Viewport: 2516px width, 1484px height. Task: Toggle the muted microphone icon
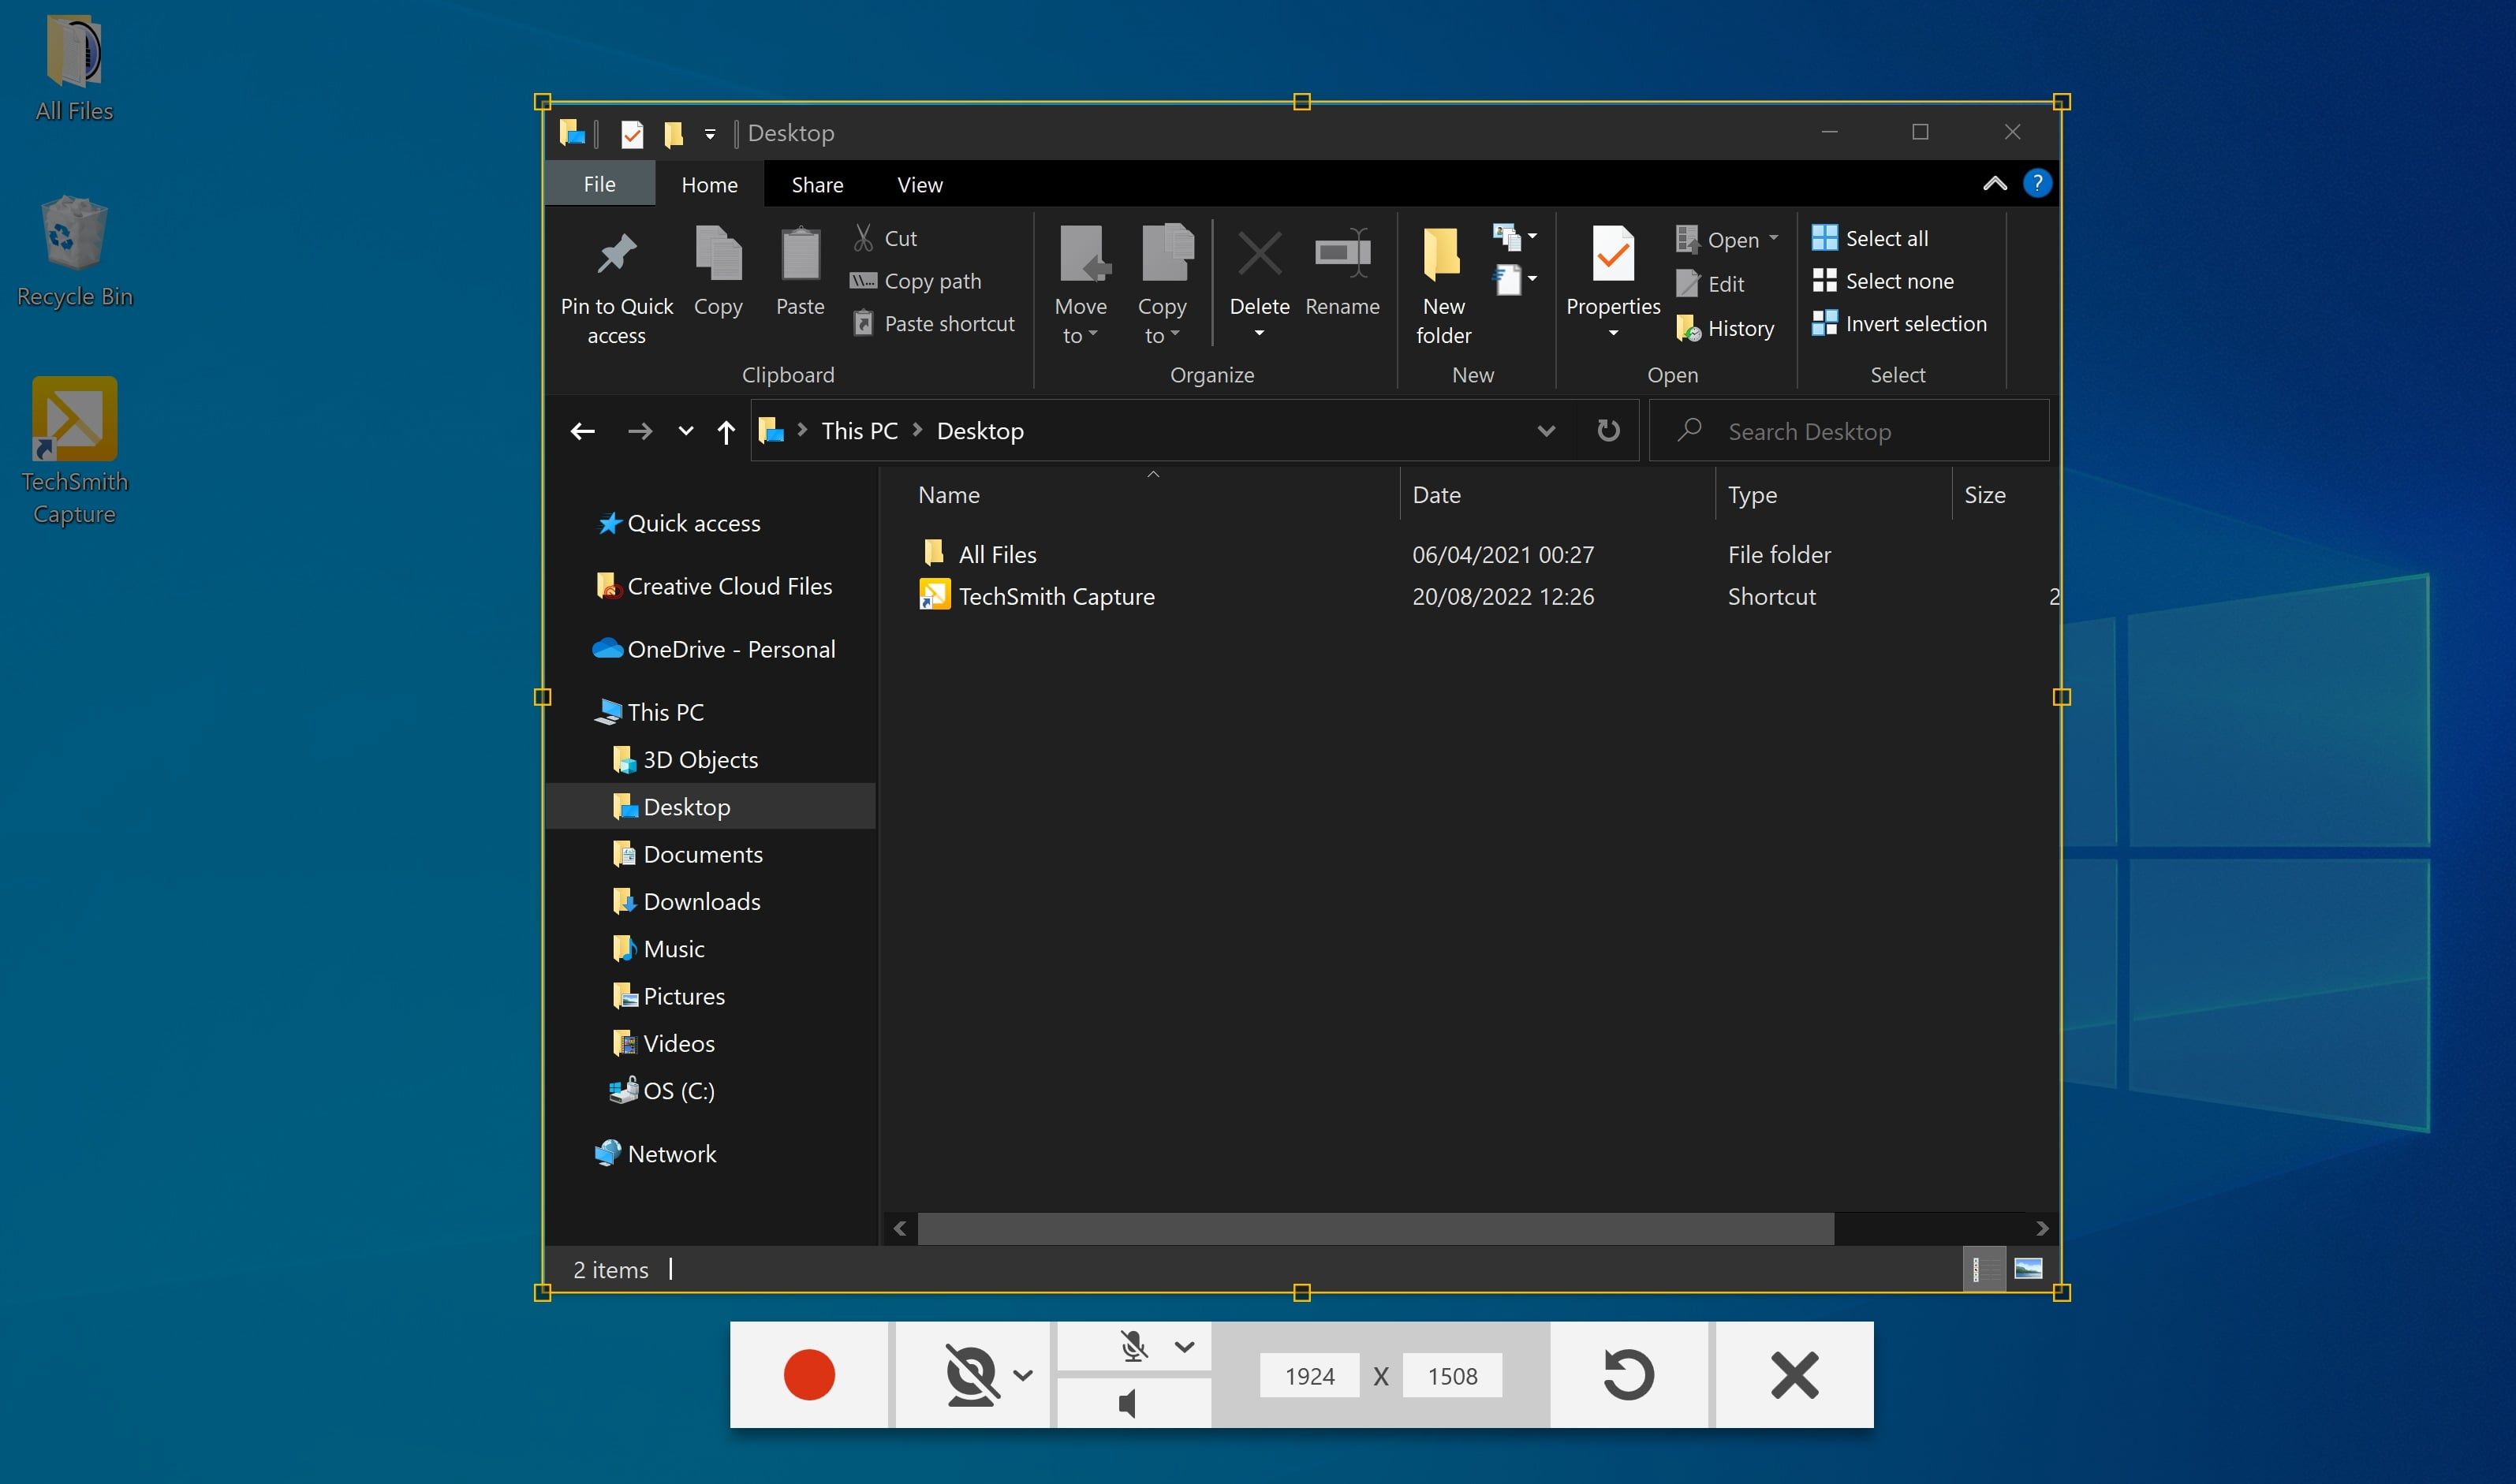[1133, 1346]
